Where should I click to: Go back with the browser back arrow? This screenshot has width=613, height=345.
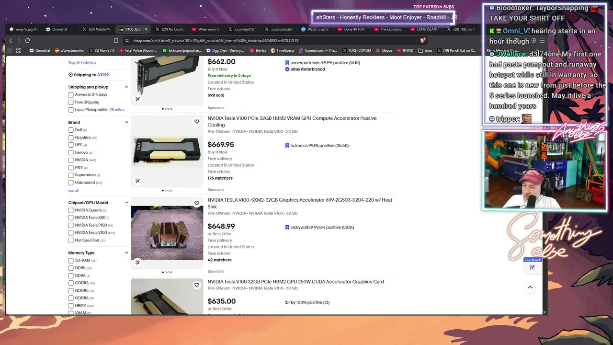point(11,41)
